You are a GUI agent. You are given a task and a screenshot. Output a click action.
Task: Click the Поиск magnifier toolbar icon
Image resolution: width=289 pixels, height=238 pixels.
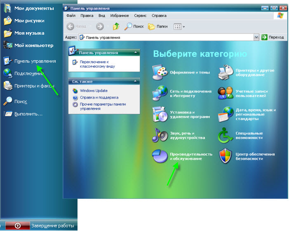pos(128,26)
